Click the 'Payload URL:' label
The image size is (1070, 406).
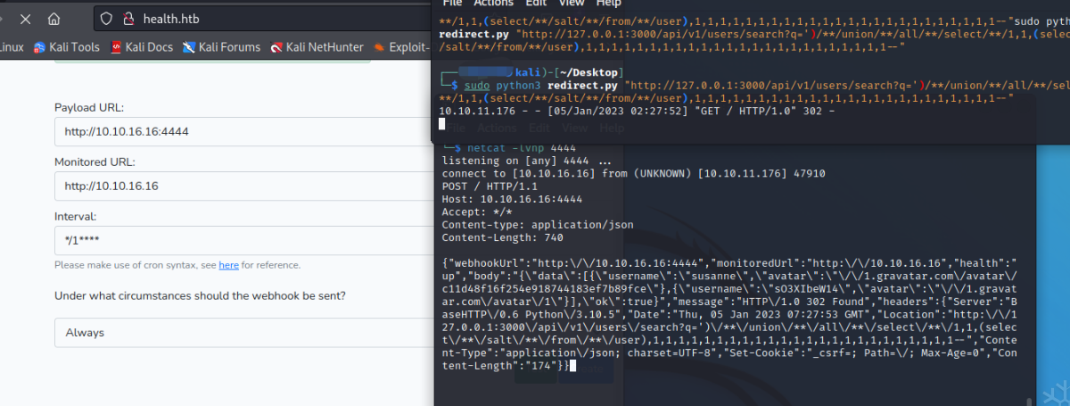coord(89,107)
